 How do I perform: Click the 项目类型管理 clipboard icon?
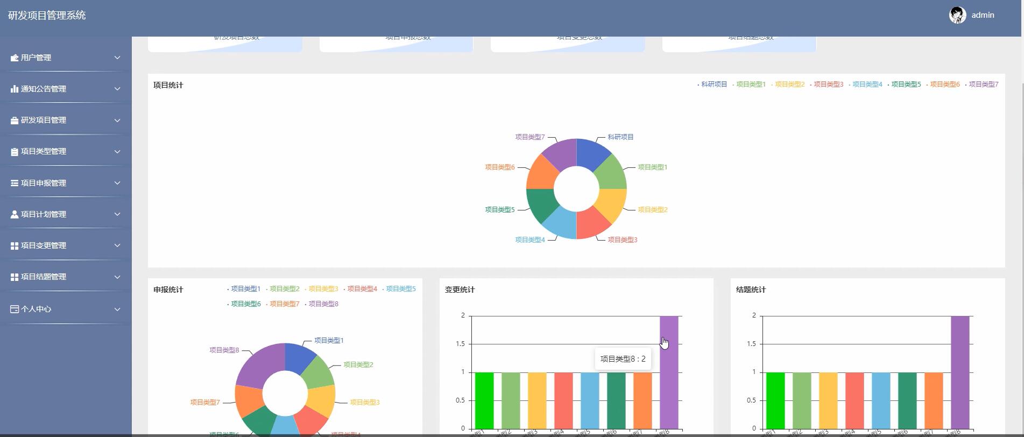[15, 152]
